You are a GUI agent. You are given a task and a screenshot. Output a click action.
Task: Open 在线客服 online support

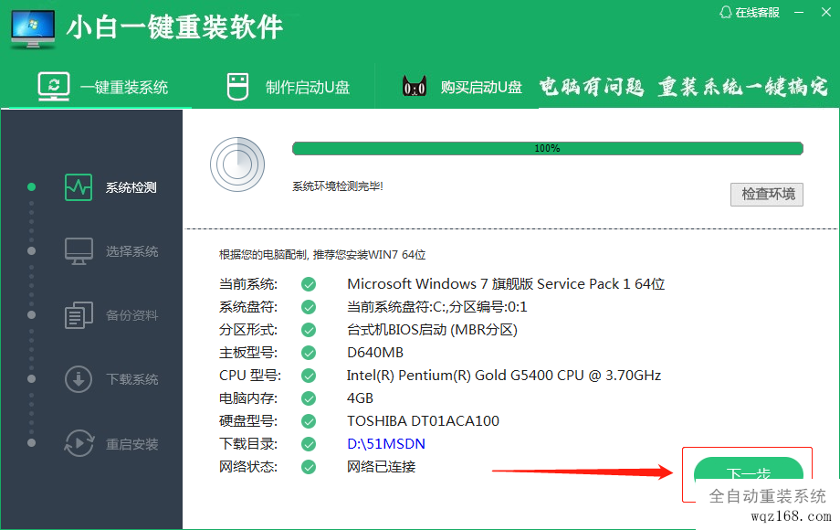(x=750, y=12)
